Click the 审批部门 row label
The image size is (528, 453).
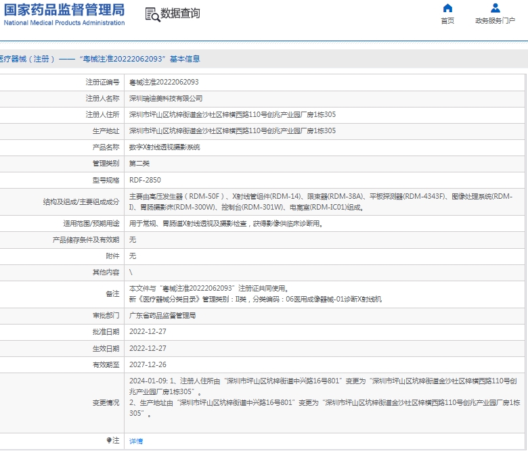coord(106,316)
